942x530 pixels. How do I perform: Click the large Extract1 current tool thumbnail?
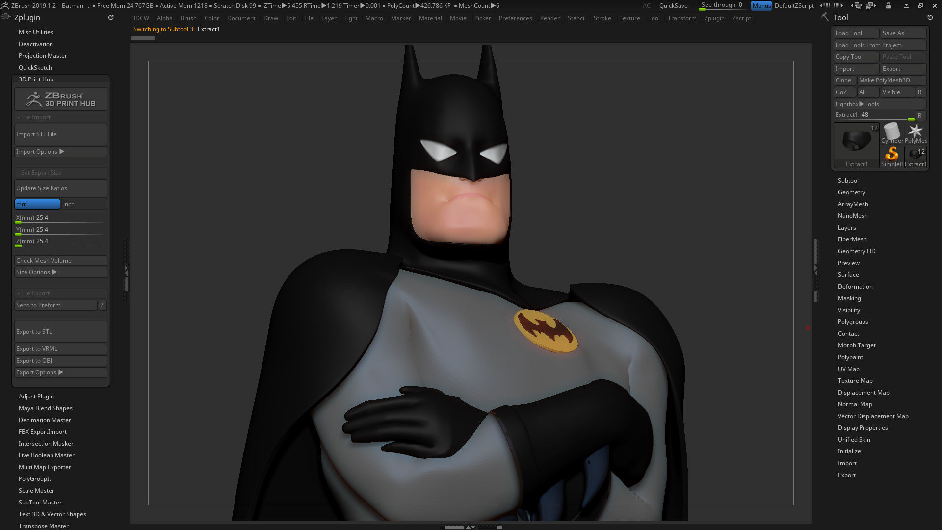857,145
